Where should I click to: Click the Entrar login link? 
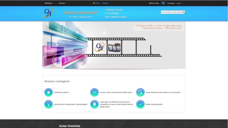pos(97,3)
